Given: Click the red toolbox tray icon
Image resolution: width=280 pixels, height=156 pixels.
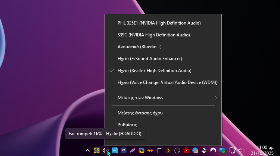Looking at the screenshot, I should click(x=186, y=150).
